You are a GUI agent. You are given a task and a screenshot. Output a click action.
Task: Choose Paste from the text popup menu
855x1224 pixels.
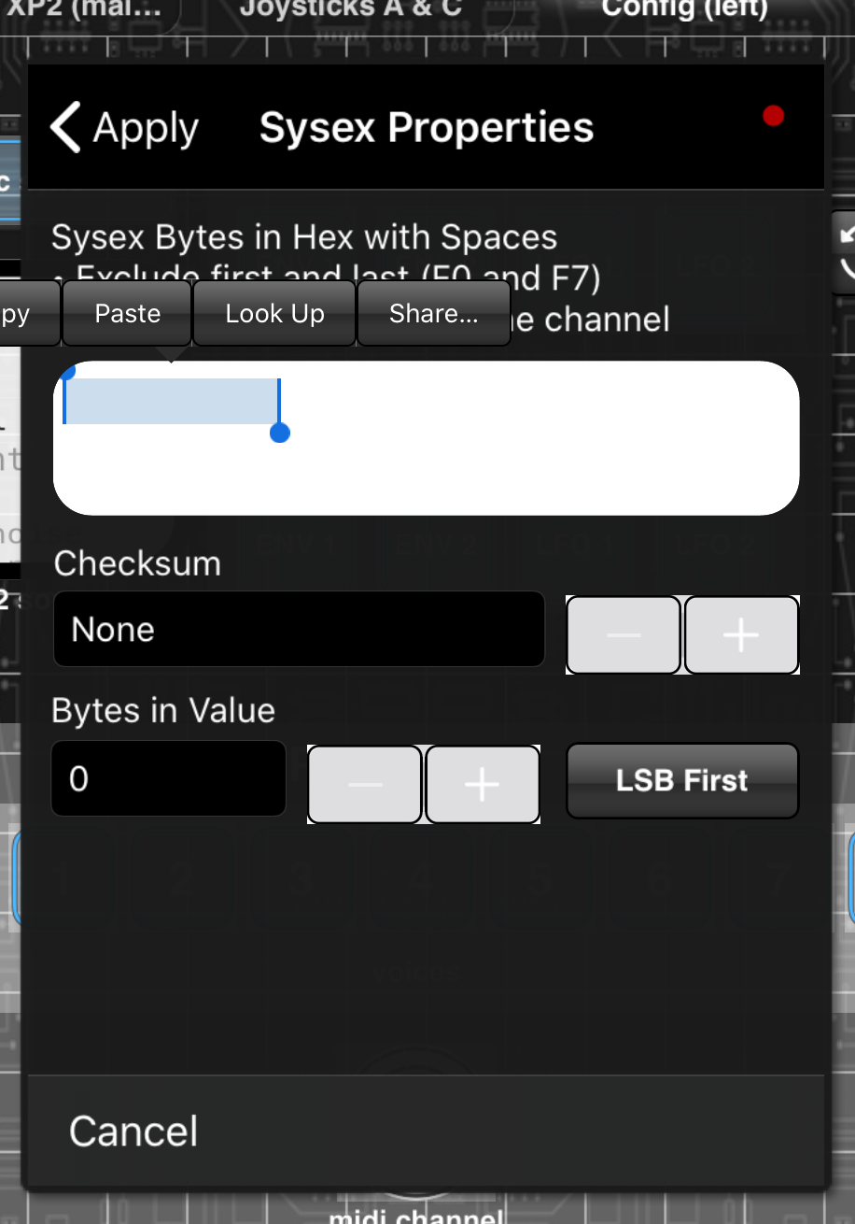point(128,314)
